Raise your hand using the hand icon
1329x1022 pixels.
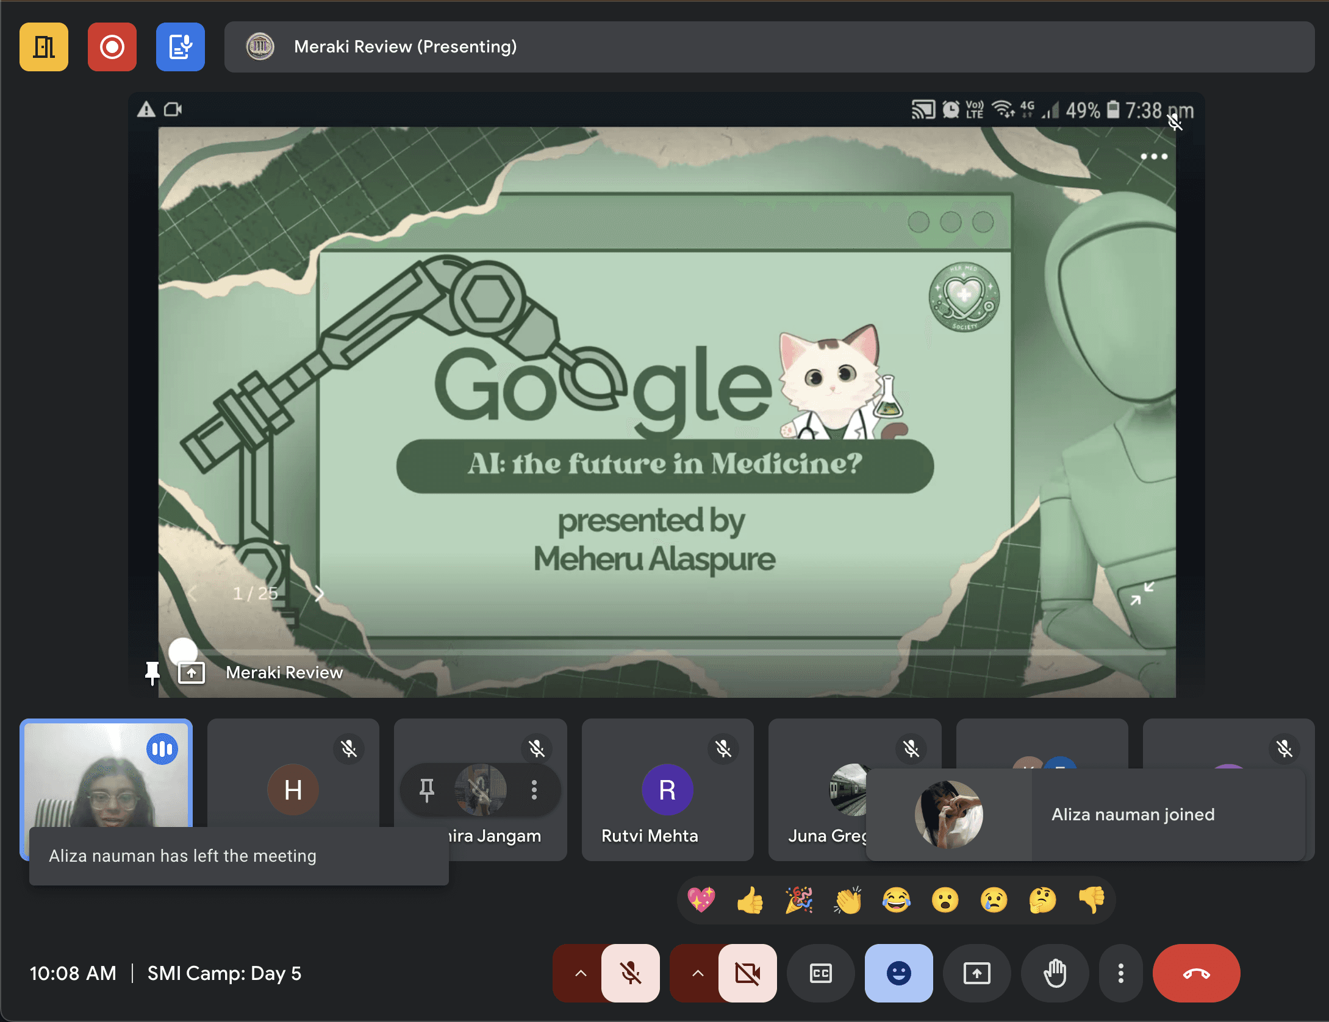[1055, 973]
